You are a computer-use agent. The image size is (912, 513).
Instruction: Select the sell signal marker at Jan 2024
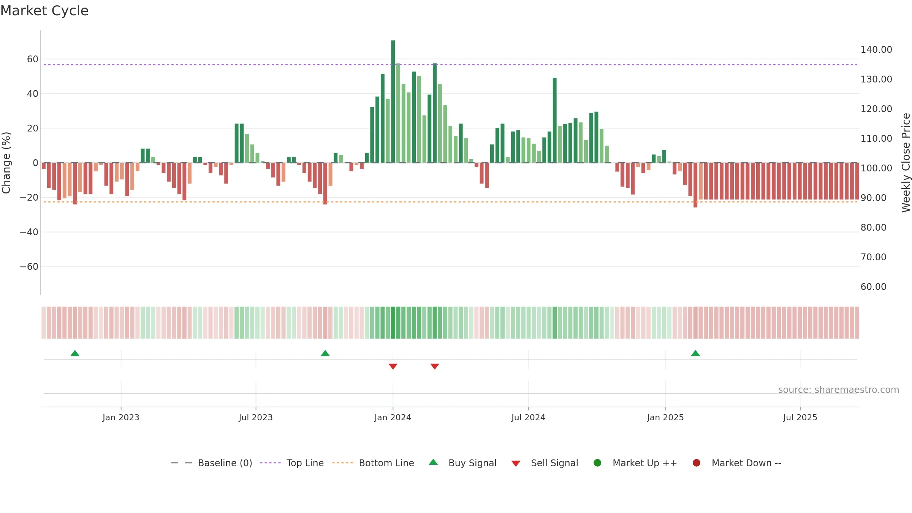click(393, 366)
